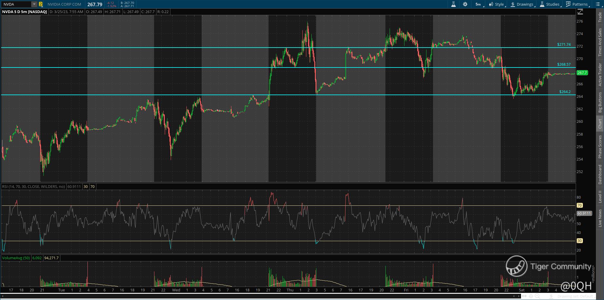Click the NVDA symbol input field
Image resolution: width=604 pixels, height=300 pixels.
click(x=17, y=4)
